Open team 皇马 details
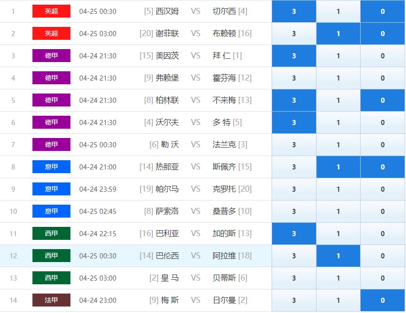Screen dimensions: 406x313 [x=170, y=278]
